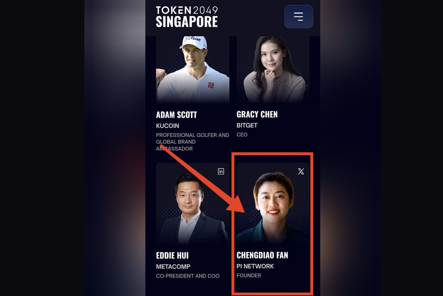Viewport: 443px width, 296px height.
Task: Click the Founder title text
Action: click(249, 275)
